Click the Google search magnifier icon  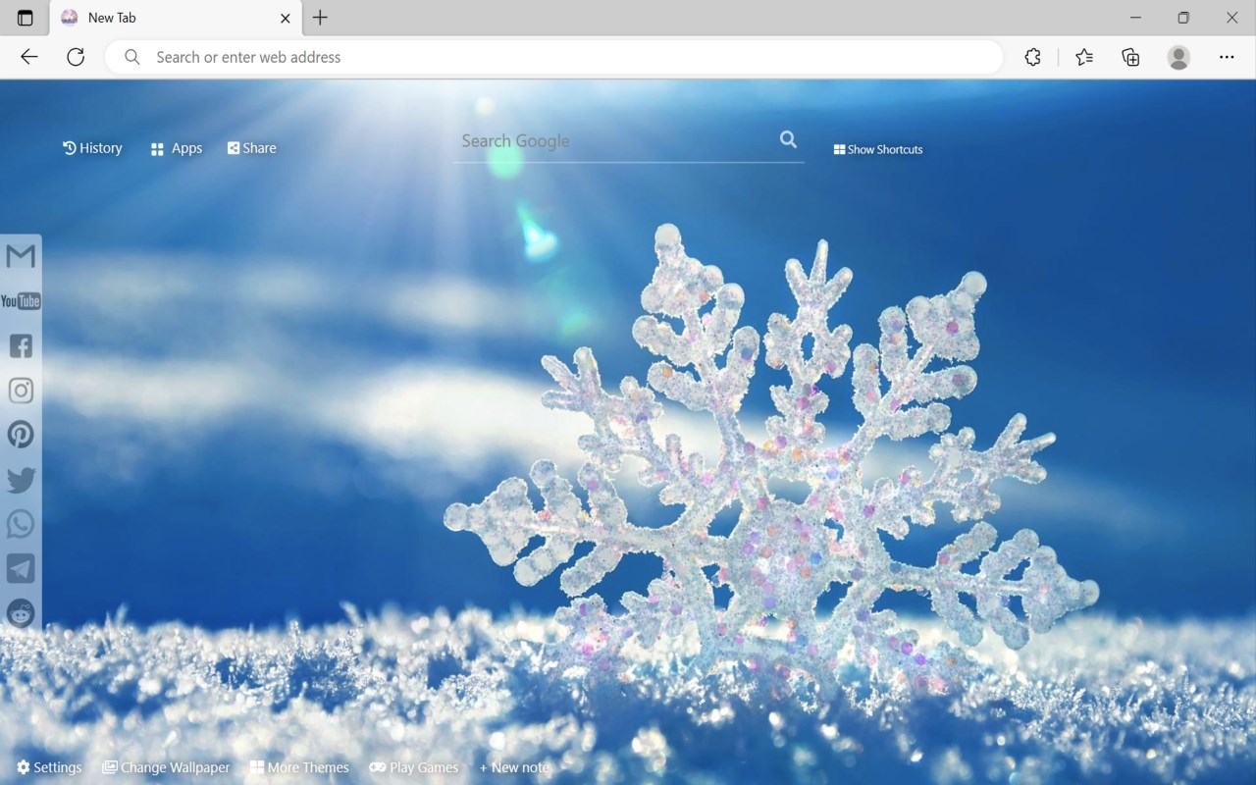[788, 139]
